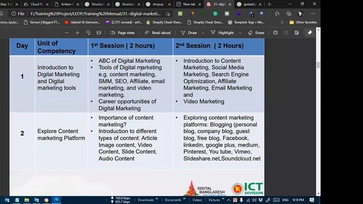Expand the Highlight color options arrow
Viewport: 363px width, 204px height.
(240, 33)
